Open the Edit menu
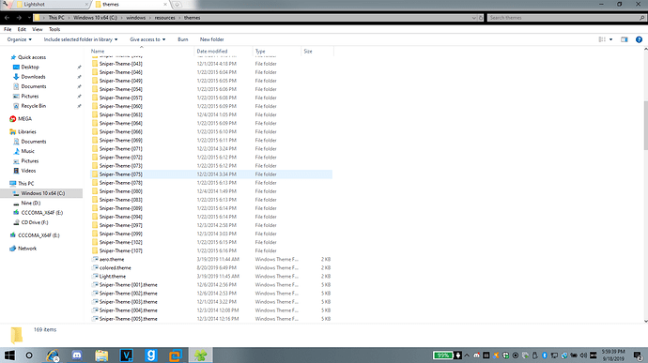This screenshot has width=648, height=363. [x=22, y=29]
